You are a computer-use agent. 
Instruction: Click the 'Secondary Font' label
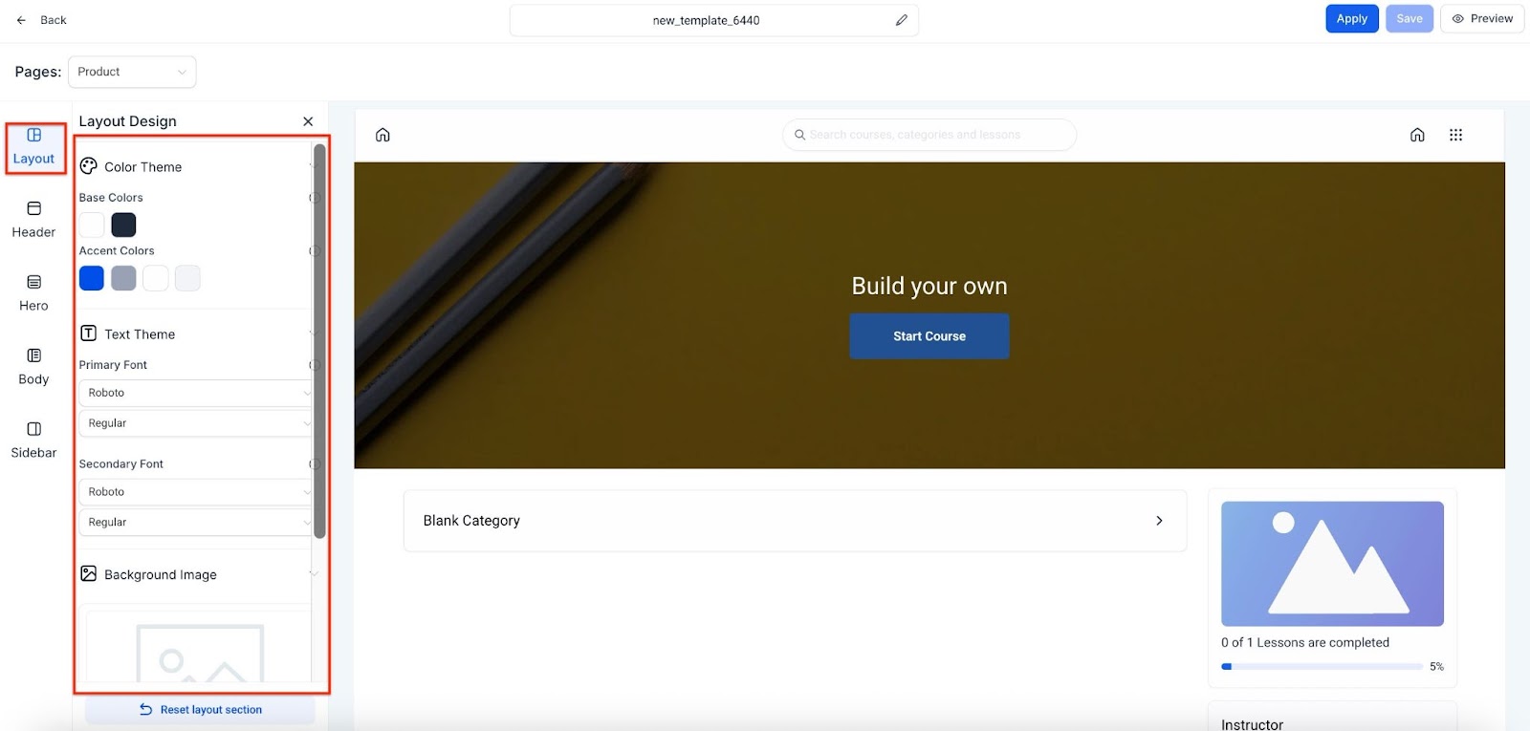pos(121,464)
